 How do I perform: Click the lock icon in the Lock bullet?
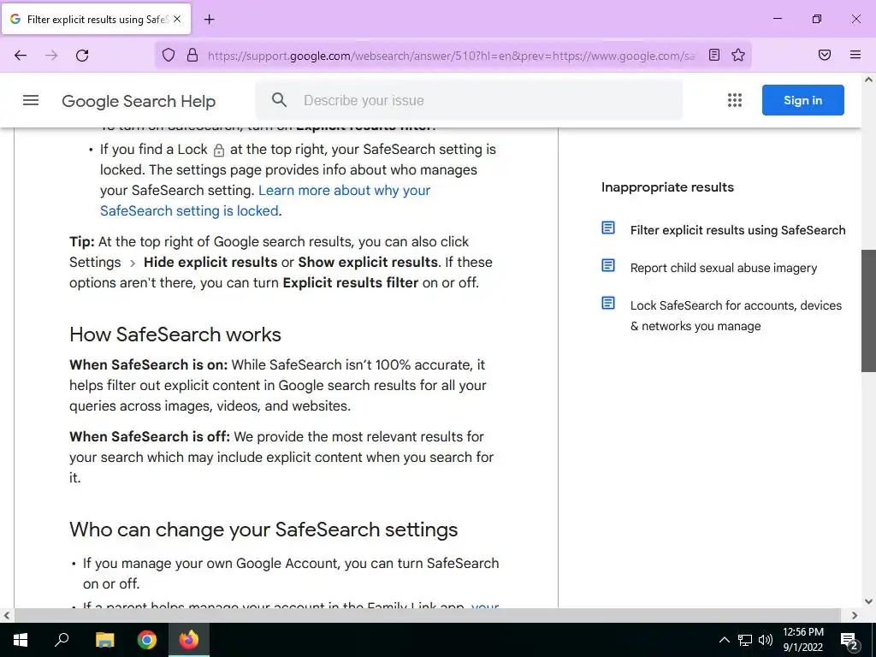[219, 151]
